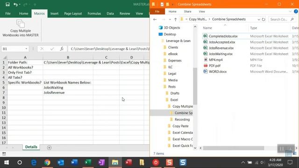Open the Windows Start menu
299x168 pixels.
(x=6, y=162)
